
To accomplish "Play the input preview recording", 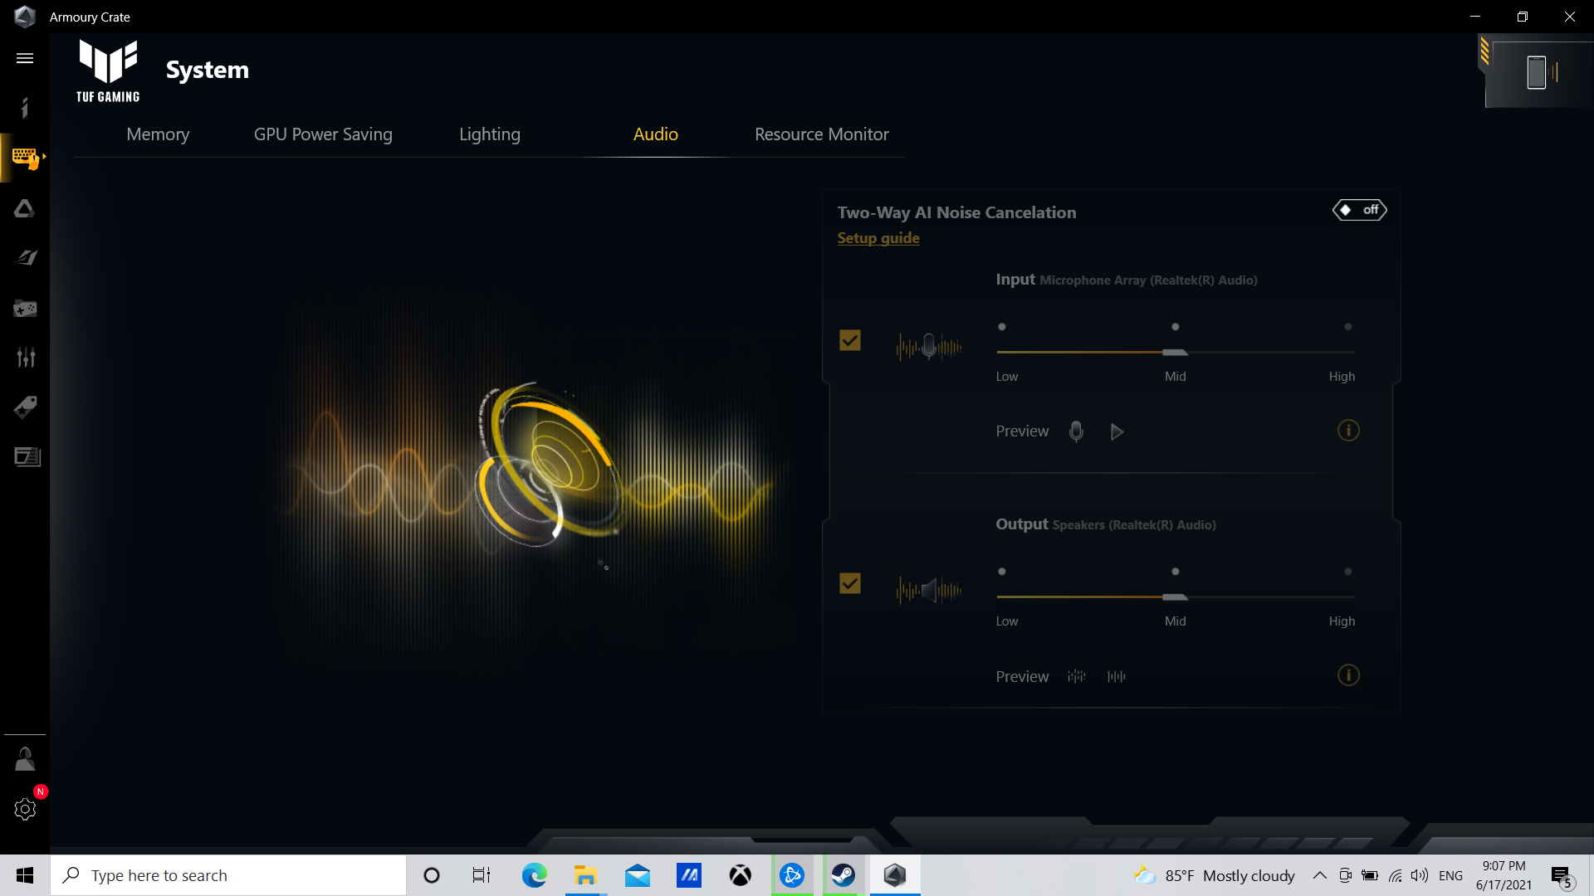I will pyautogui.click(x=1117, y=431).
